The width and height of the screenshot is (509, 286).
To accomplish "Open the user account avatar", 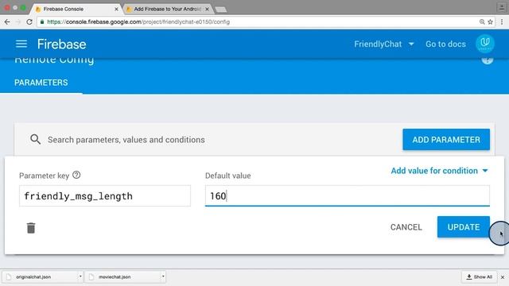I will (x=485, y=44).
